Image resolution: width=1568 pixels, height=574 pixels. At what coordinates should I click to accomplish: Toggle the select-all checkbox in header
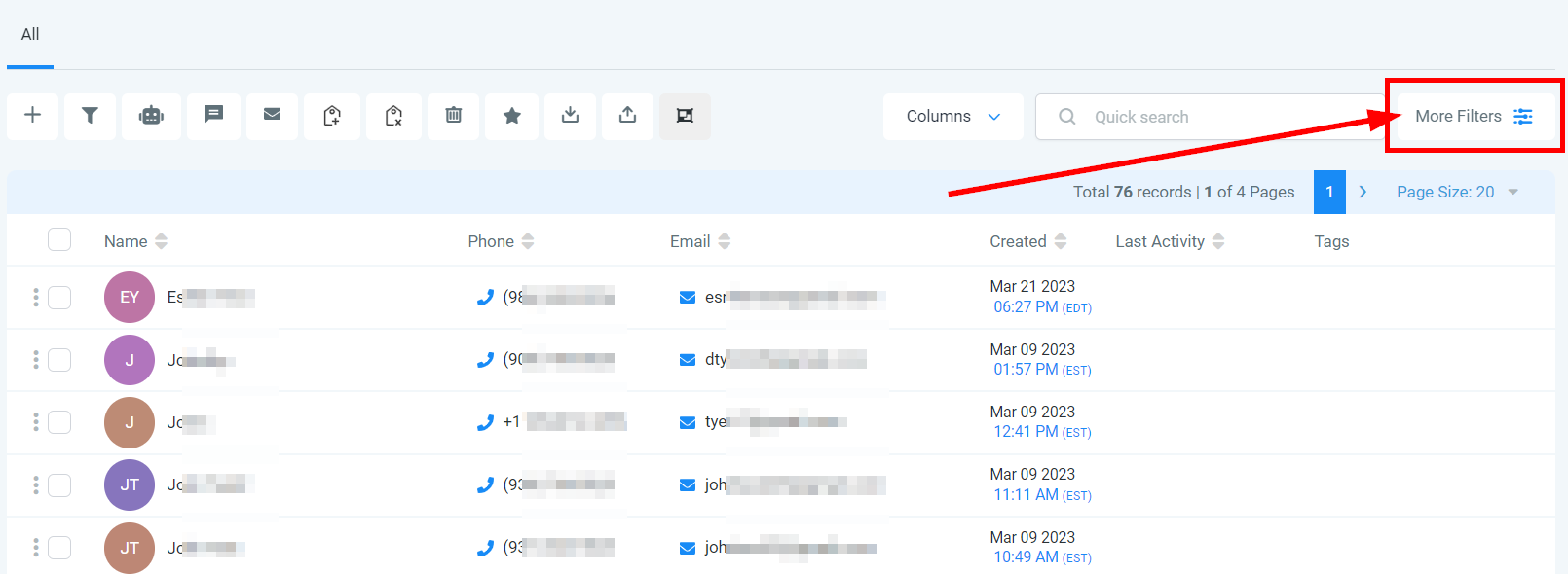point(59,239)
